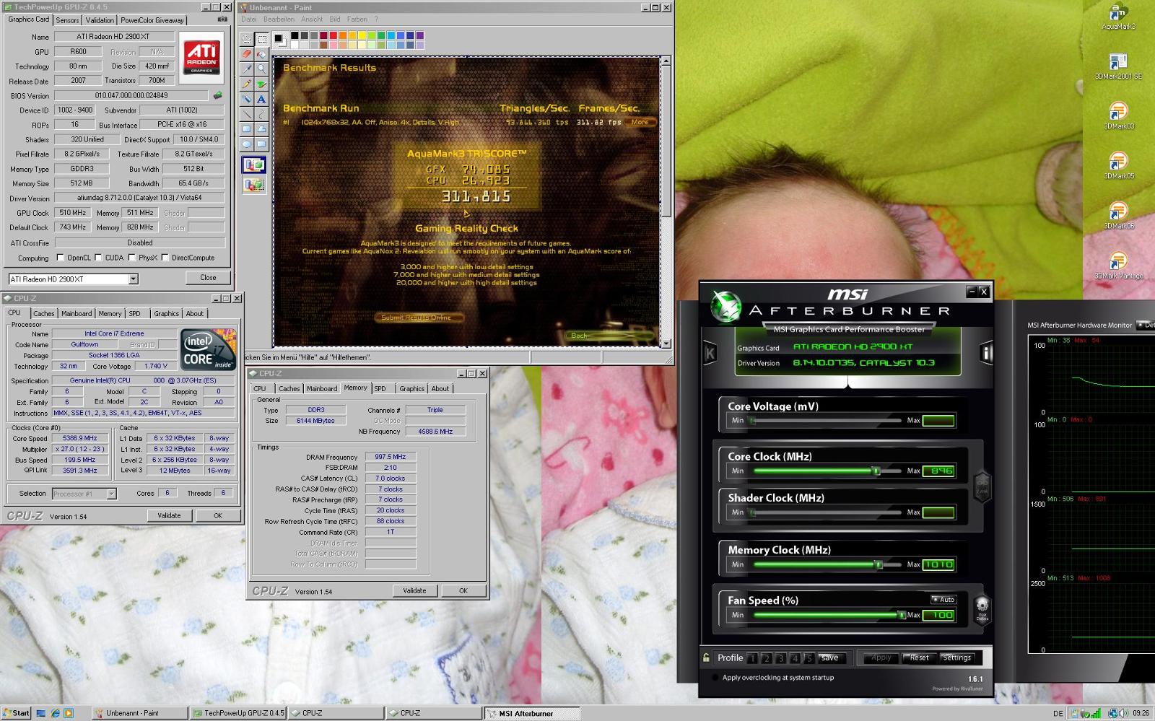Open the Sensors tab in GPU-Z

click(67, 20)
